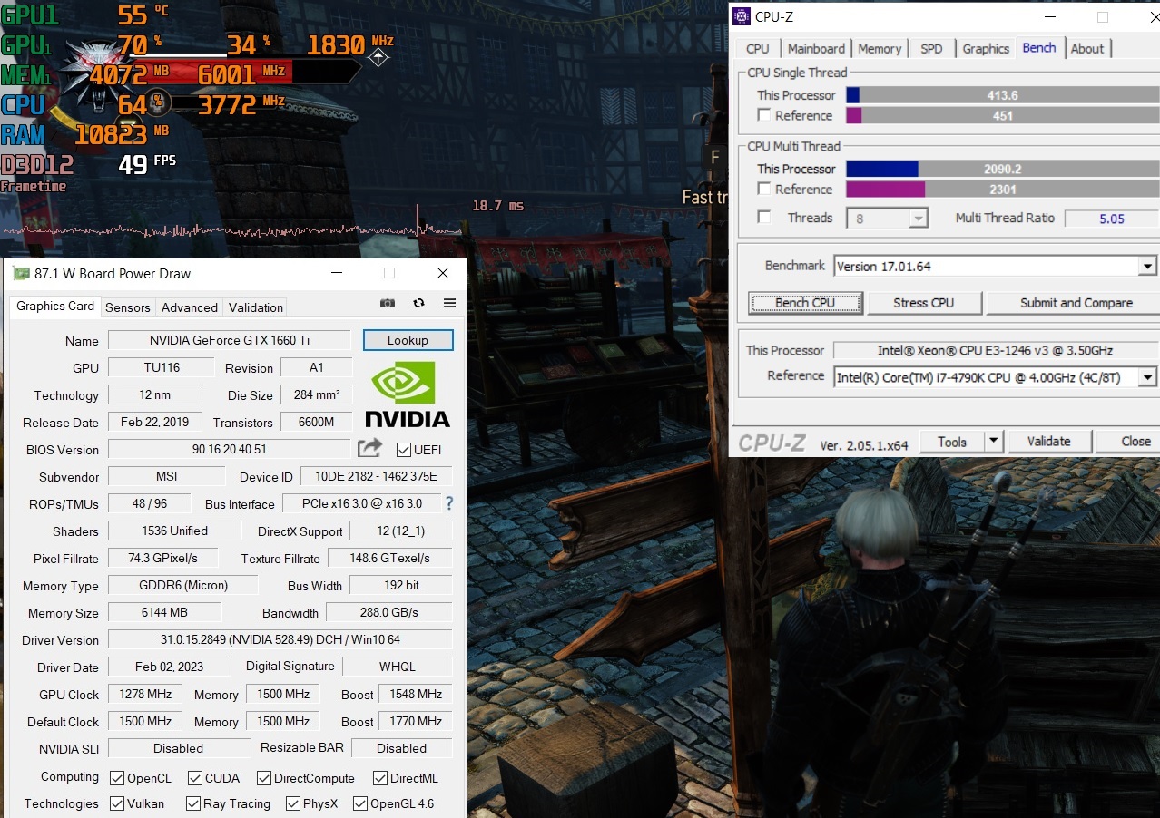Click the processor name Intel Xeon E3-1246 v3

click(995, 351)
